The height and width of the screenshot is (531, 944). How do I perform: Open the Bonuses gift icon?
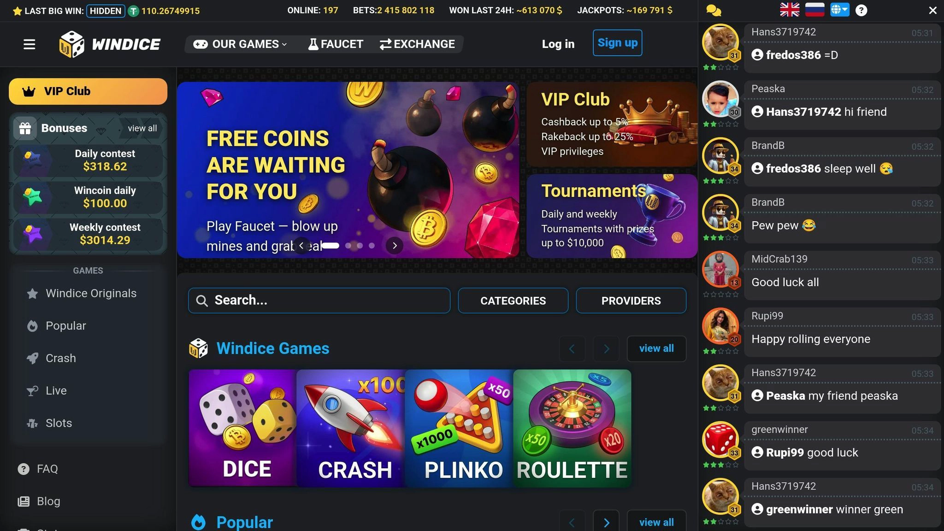click(x=25, y=128)
